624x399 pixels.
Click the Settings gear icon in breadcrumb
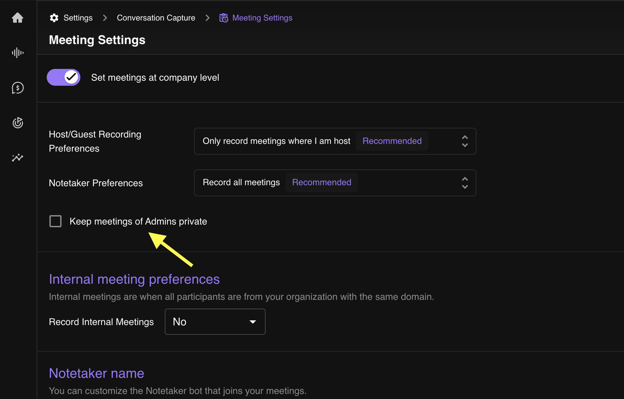click(x=54, y=18)
